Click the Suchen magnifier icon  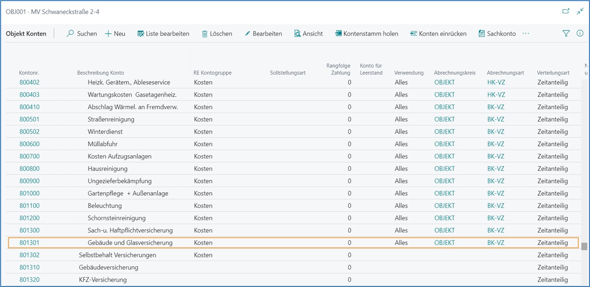[70, 34]
